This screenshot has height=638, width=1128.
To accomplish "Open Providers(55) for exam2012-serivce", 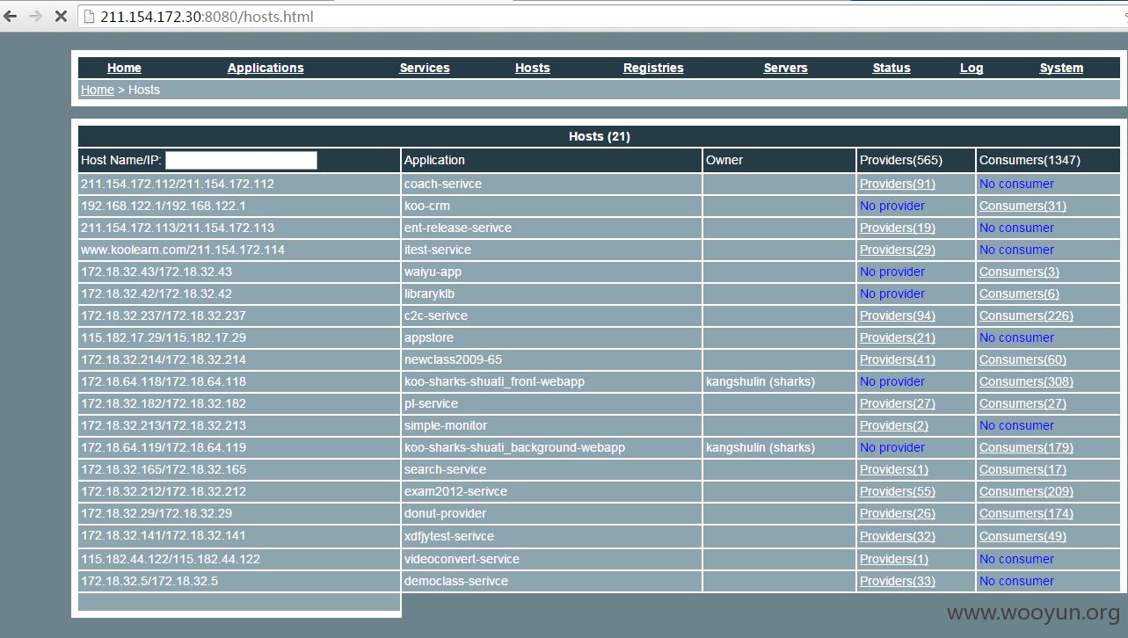I will coord(898,491).
